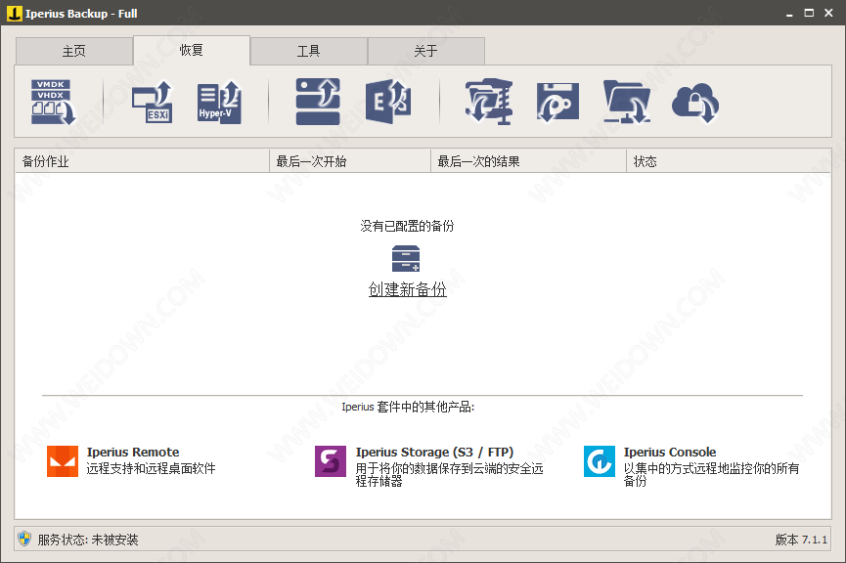The height and width of the screenshot is (563, 846).
Task: Sort by the 备份作业 column header
Action: pos(142,161)
